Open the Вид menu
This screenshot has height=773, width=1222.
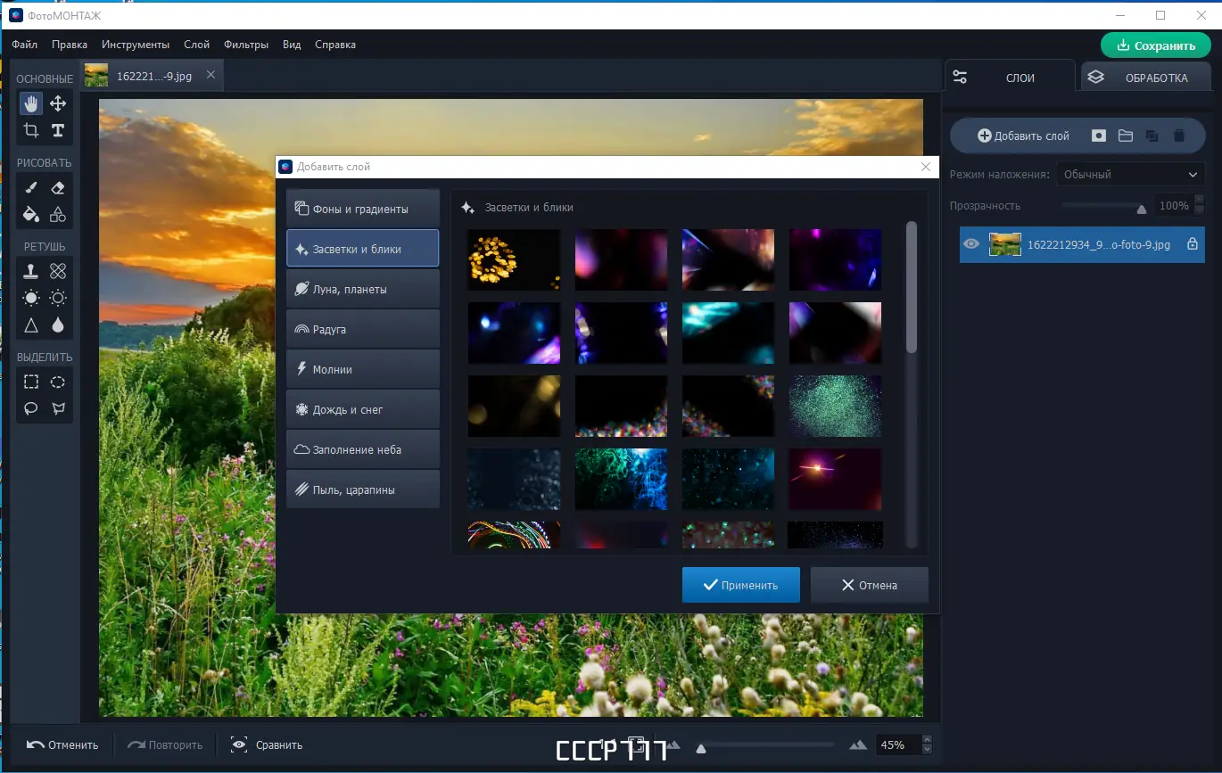292,45
